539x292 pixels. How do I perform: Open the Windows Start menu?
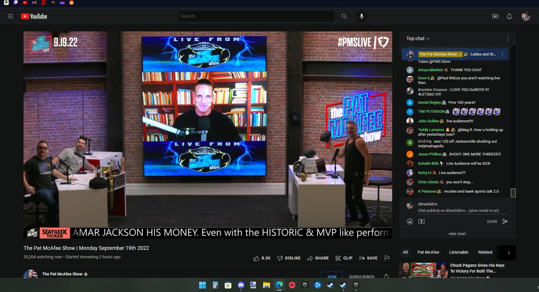coord(202,285)
